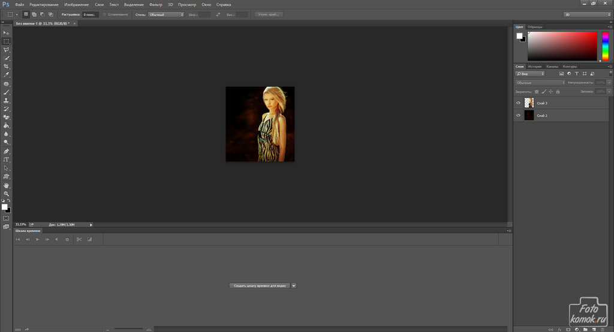Image resolution: width=614 pixels, height=332 pixels.
Task: Toggle the Сглаживание checkbox
Action: [x=104, y=14]
